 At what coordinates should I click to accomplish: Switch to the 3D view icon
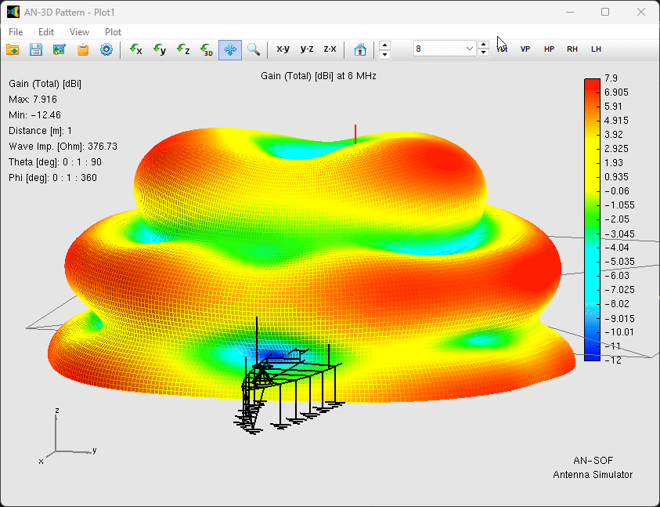[x=207, y=49]
